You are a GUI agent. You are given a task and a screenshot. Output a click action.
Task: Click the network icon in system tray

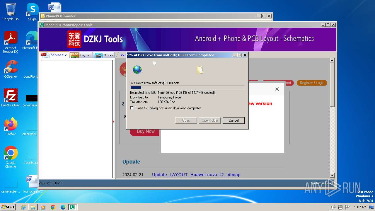point(340,207)
